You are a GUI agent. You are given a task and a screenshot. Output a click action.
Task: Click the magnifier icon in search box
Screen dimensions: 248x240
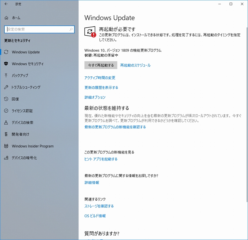coord(71,29)
